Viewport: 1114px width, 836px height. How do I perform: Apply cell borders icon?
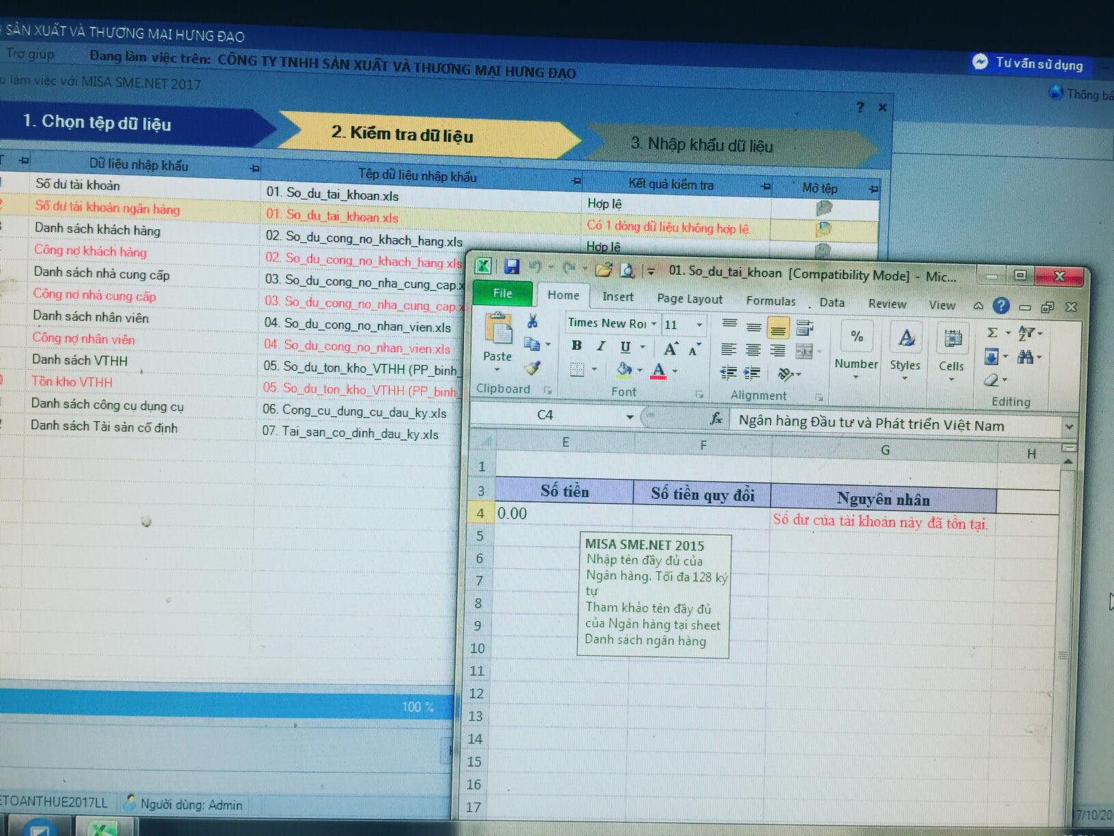point(578,369)
